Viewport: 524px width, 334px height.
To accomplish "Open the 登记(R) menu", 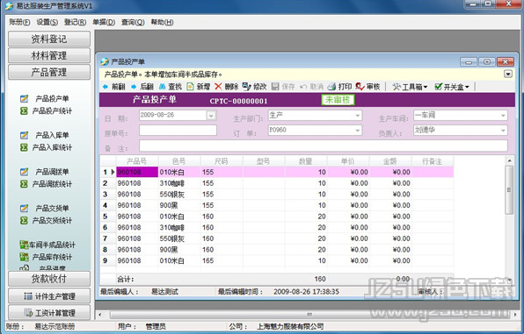I will [x=76, y=22].
